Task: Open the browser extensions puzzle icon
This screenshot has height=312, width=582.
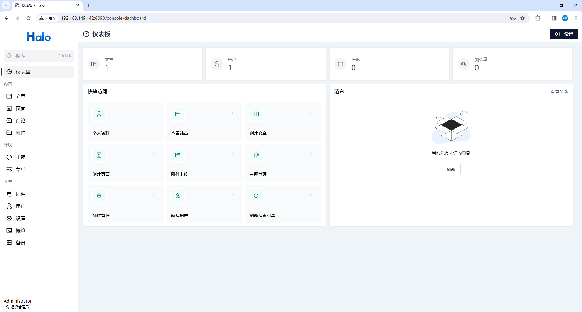Action: click(538, 18)
